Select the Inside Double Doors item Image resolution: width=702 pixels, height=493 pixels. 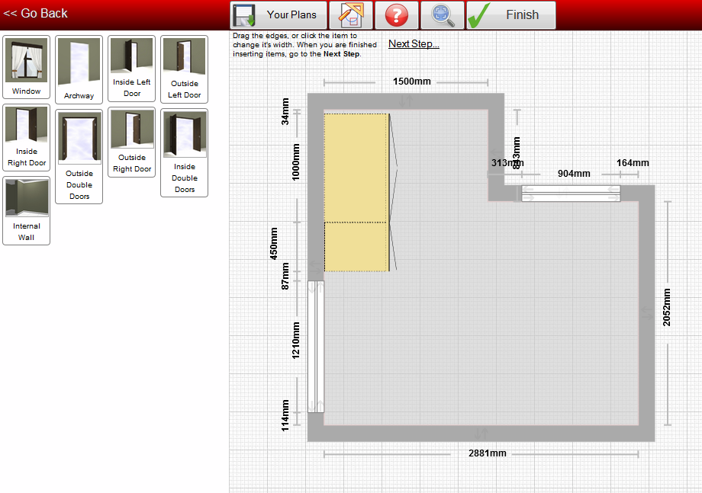click(184, 153)
